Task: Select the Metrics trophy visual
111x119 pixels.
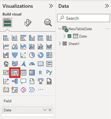Action: pyautogui.click(x=41, y=81)
